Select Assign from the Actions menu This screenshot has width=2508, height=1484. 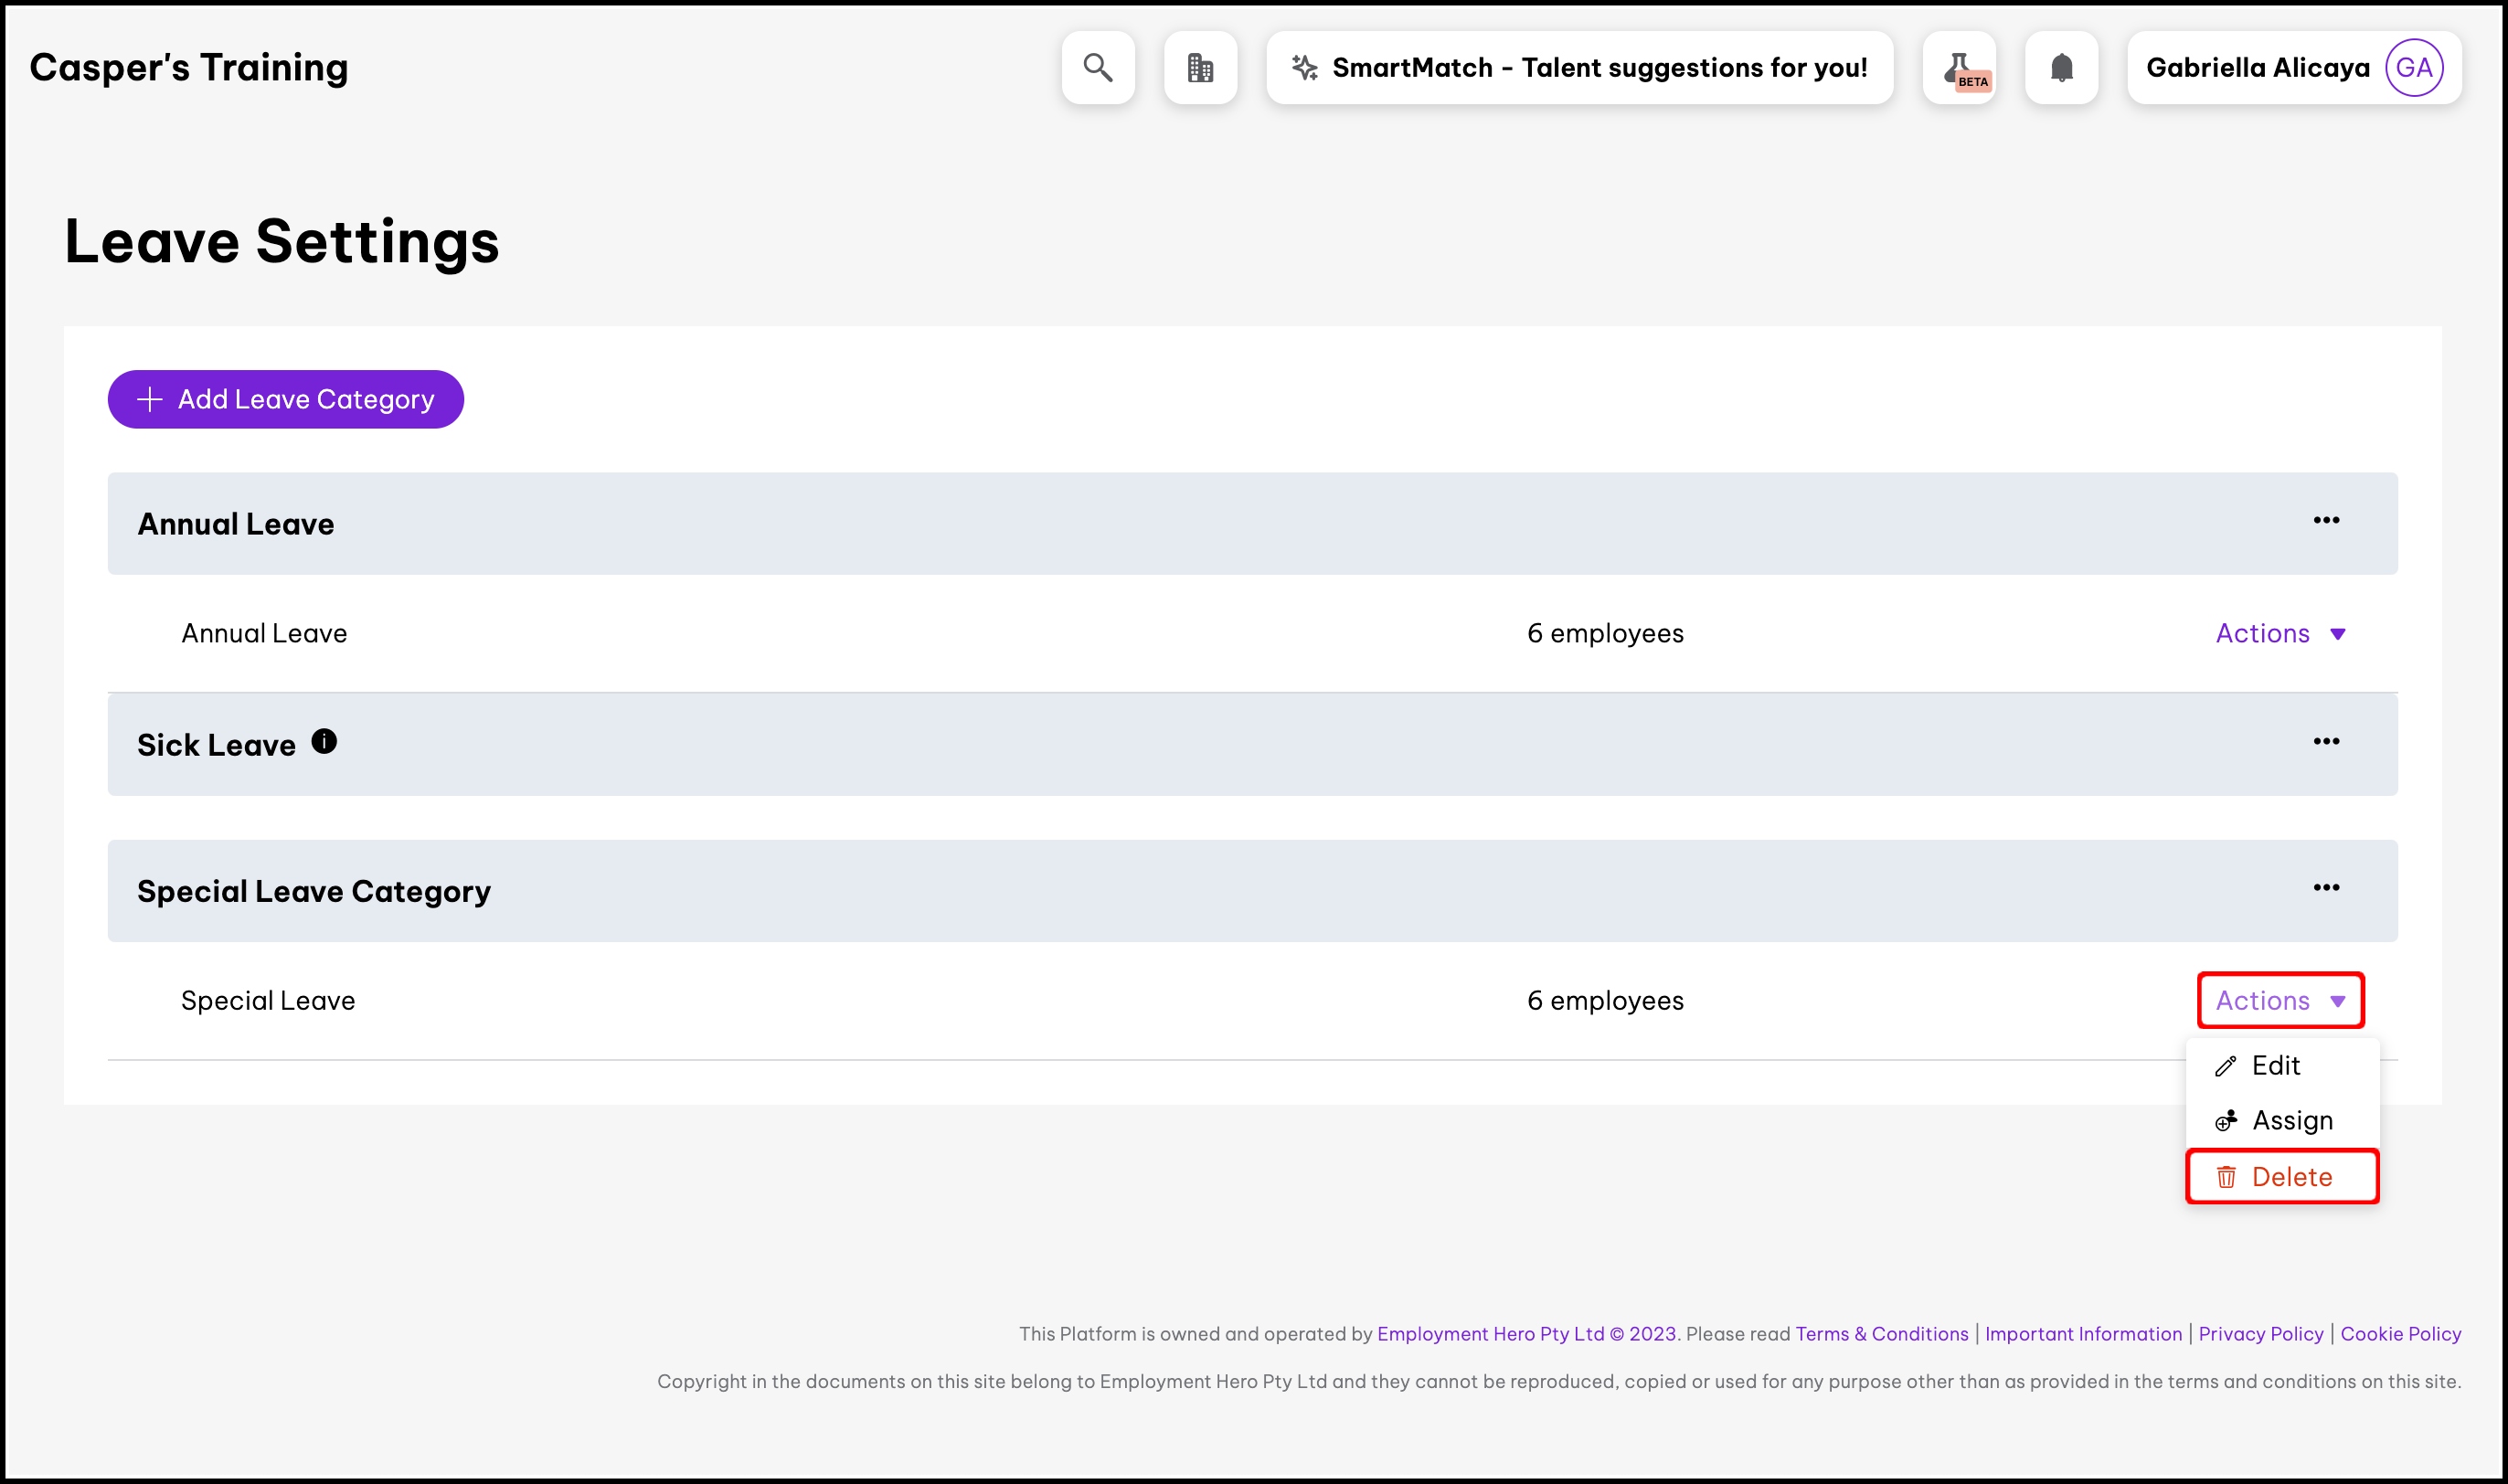(2291, 1121)
